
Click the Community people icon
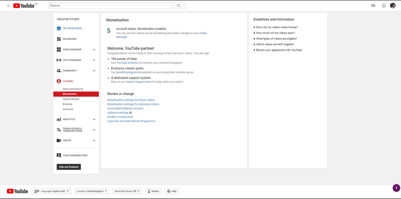point(59,71)
